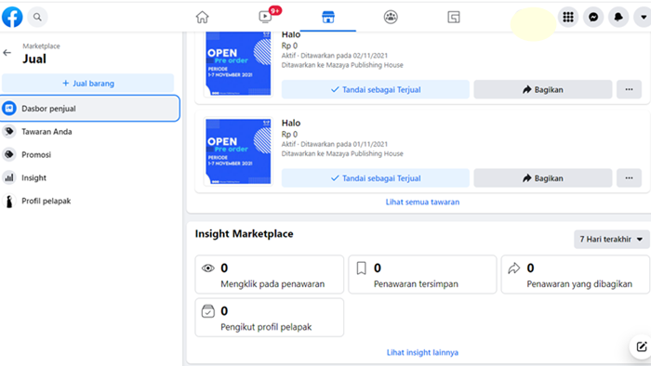
Task: Go to Home feed icon
Action: point(202,17)
